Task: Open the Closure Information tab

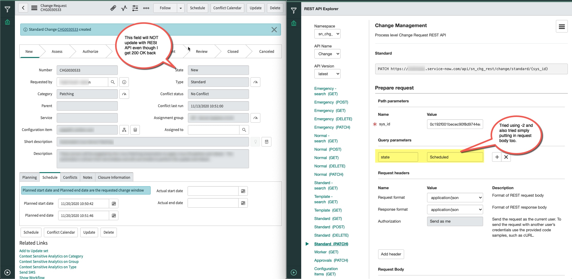Action: (114, 177)
